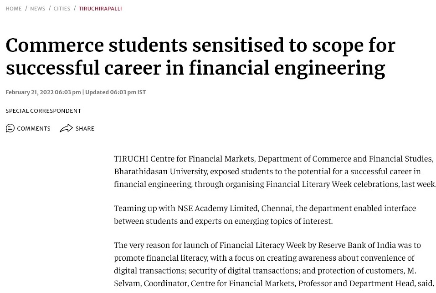436x293 pixels.
Task: Click the Department Head, said ending text
Action: [391, 283]
